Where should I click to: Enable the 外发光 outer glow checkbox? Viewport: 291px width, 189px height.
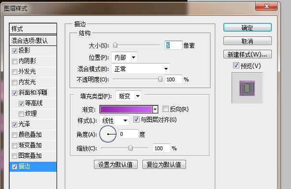14,72
